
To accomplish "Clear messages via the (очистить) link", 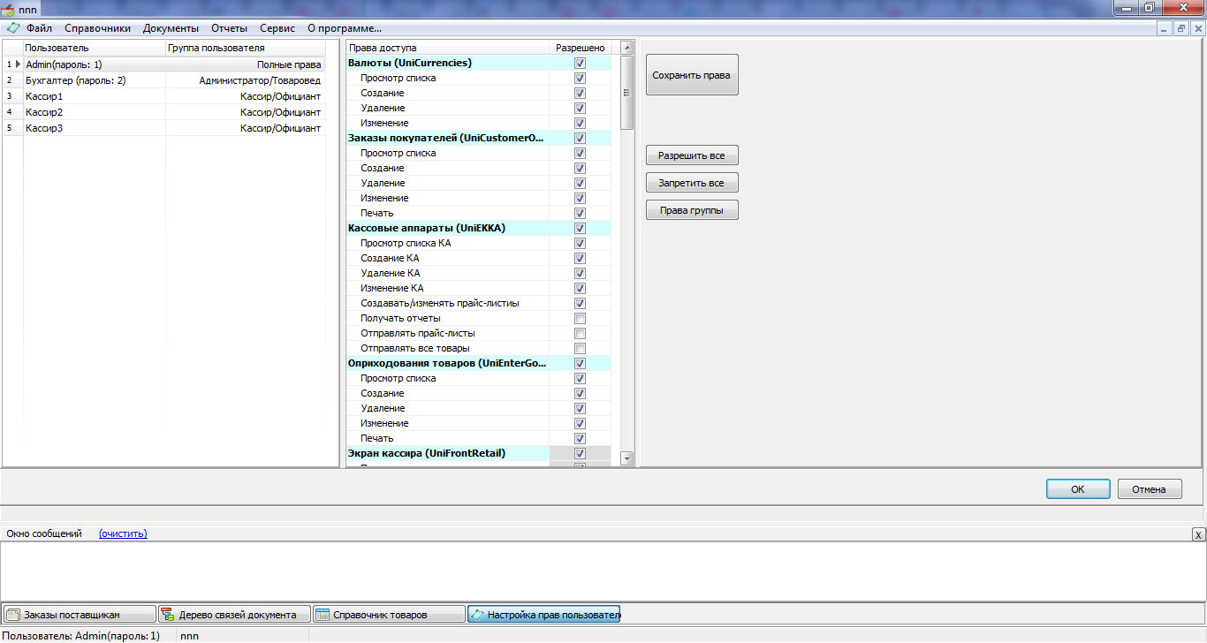I will click(x=123, y=533).
